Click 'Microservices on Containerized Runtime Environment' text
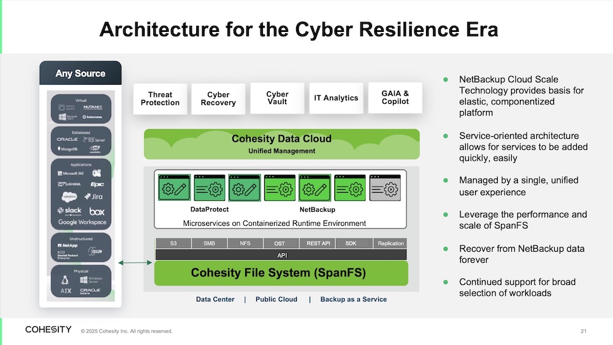This screenshot has height=345, width=613. point(275,223)
